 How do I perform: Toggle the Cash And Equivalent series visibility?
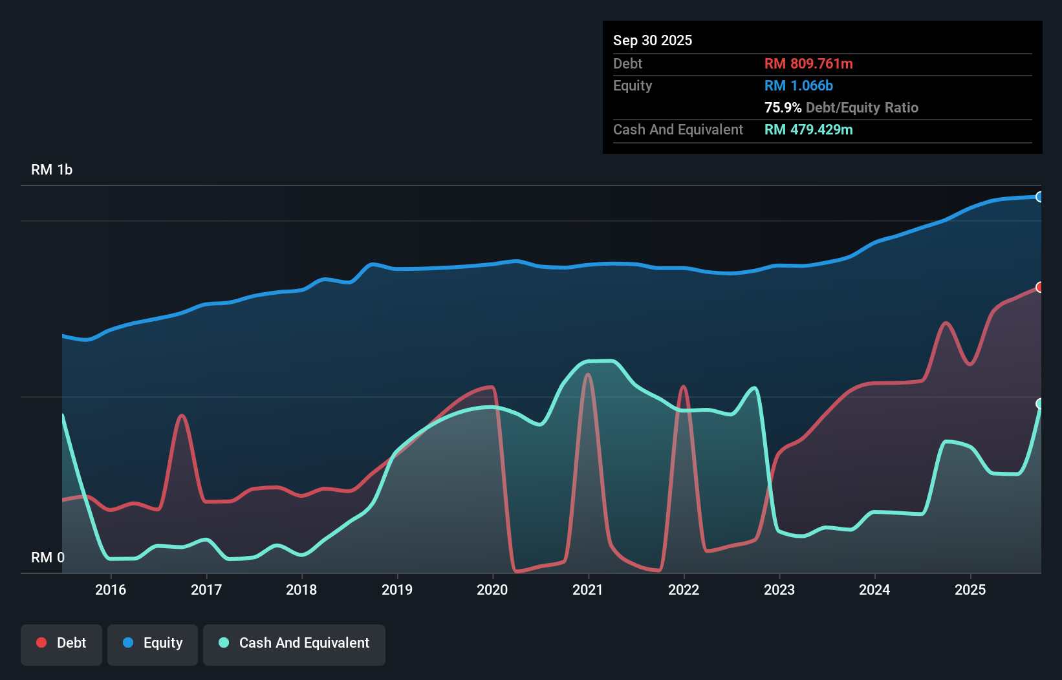pos(294,643)
